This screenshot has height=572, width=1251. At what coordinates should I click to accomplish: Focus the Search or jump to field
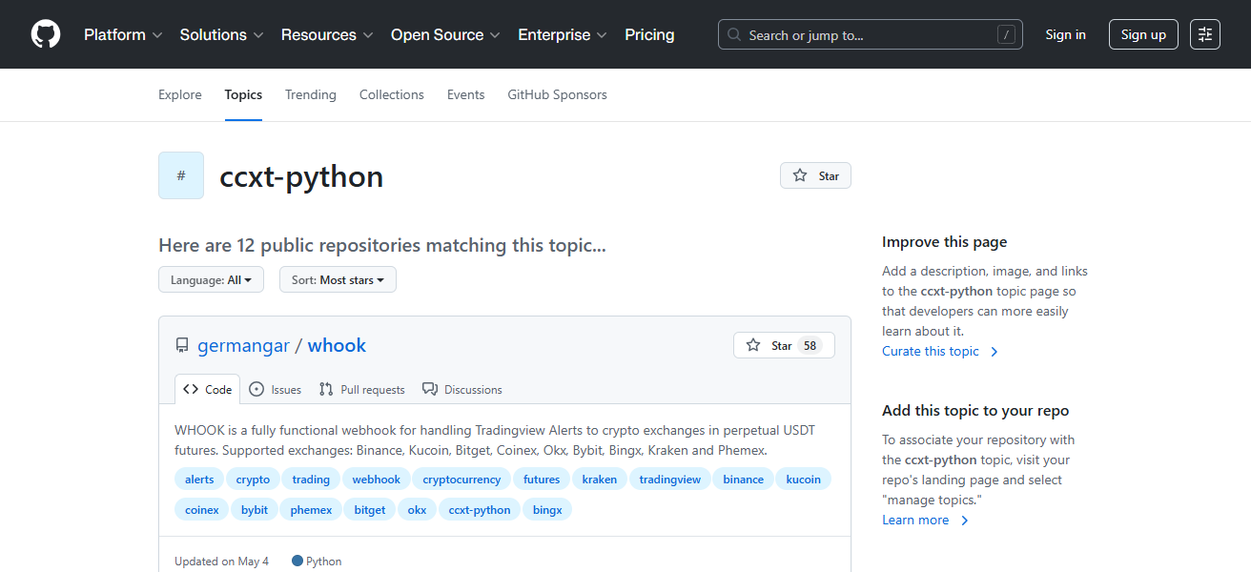coord(870,34)
